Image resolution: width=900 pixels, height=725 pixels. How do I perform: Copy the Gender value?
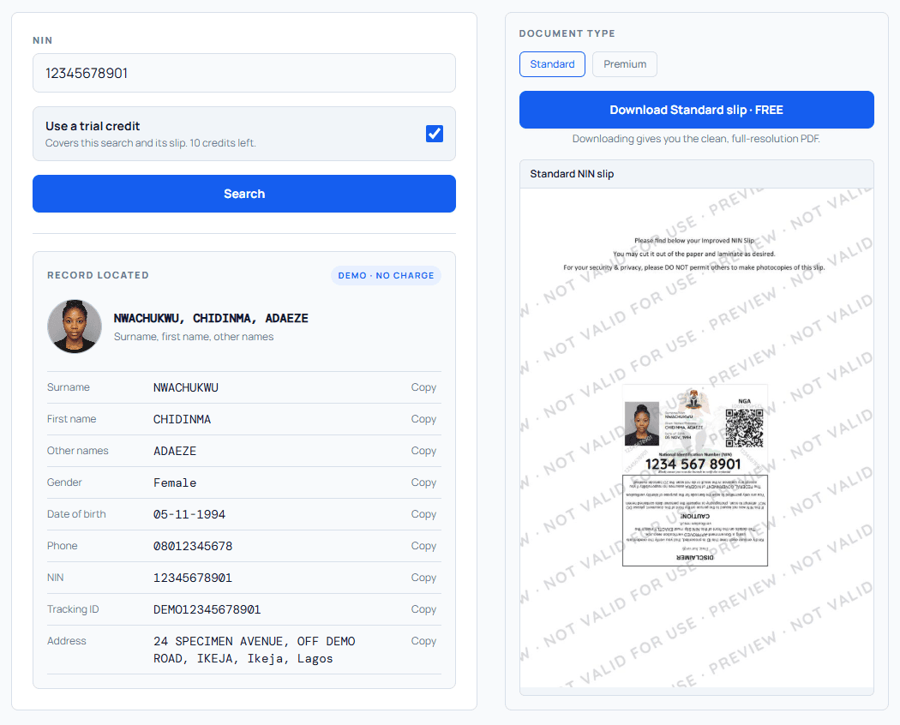[x=423, y=482]
